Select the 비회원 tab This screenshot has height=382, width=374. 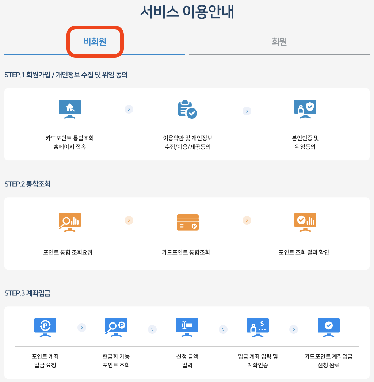coord(95,41)
